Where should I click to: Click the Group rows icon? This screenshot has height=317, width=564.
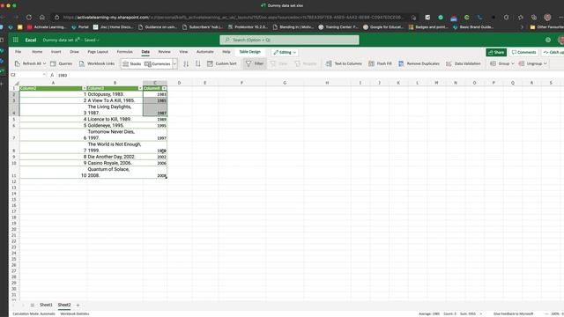coord(493,63)
